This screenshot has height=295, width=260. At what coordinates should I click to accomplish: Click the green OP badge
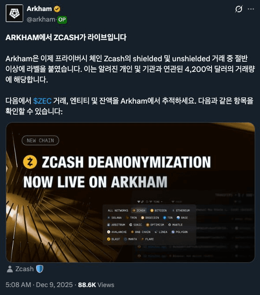pos(62,19)
